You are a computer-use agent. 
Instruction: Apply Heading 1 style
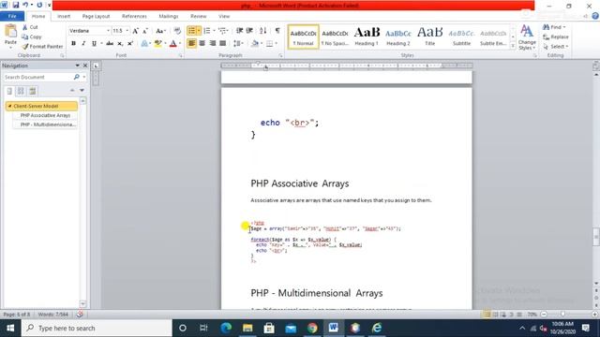click(367, 37)
